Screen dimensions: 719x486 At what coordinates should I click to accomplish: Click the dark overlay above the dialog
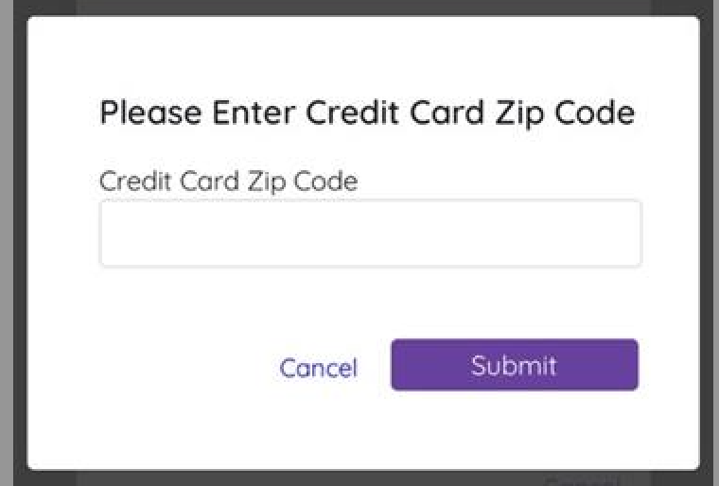[359, 7]
